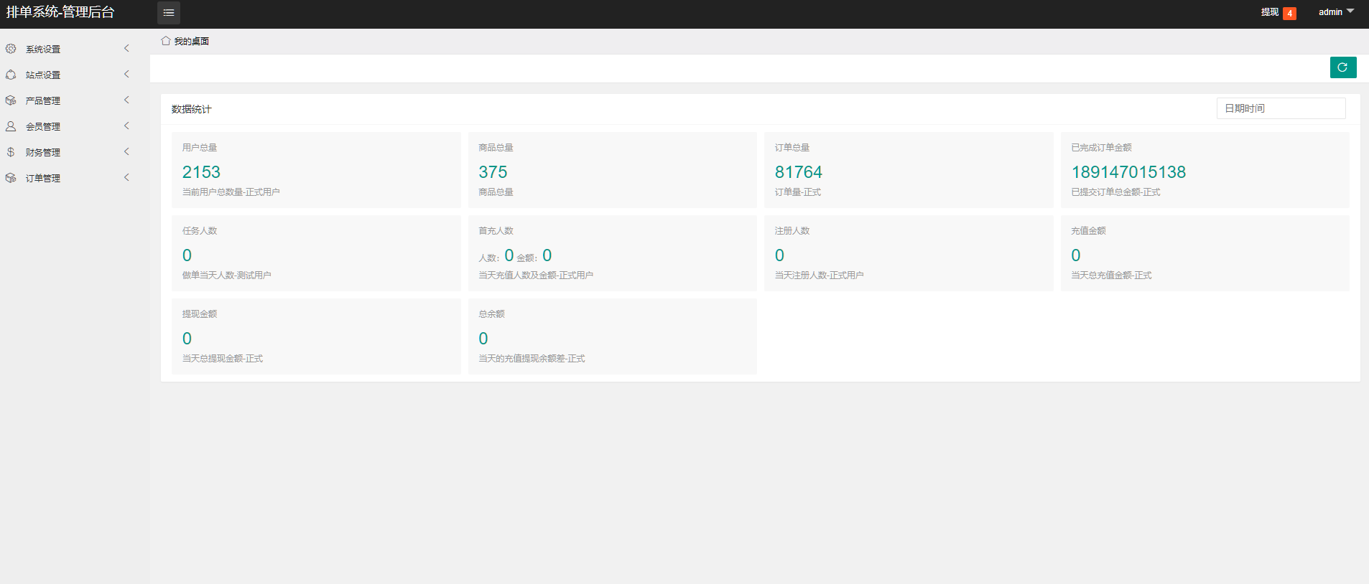
Task: Expand 订单管理 submenu arrow
Action: click(x=126, y=178)
